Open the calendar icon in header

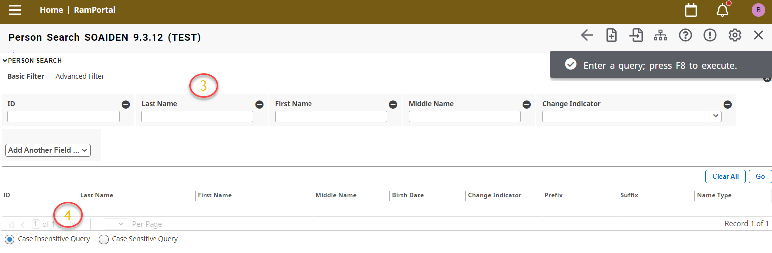pos(691,10)
